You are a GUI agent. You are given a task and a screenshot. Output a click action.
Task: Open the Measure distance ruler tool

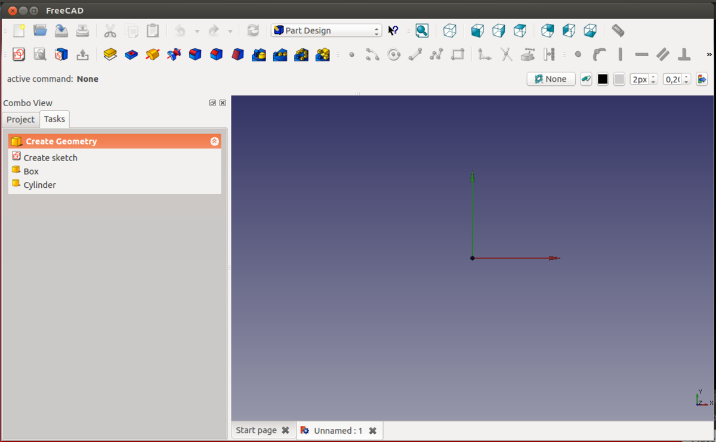(618, 30)
